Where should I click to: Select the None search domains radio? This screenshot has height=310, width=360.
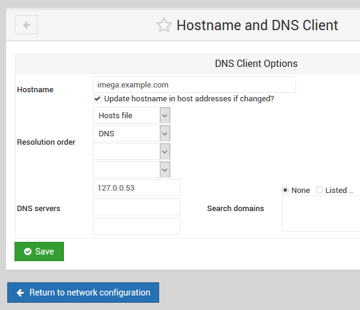pyautogui.click(x=285, y=190)
